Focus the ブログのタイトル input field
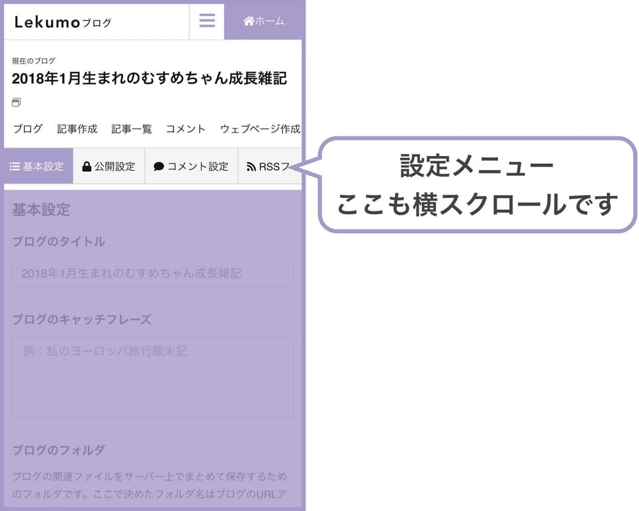Viewport: 639px width, 511px height. pos(153,273)
